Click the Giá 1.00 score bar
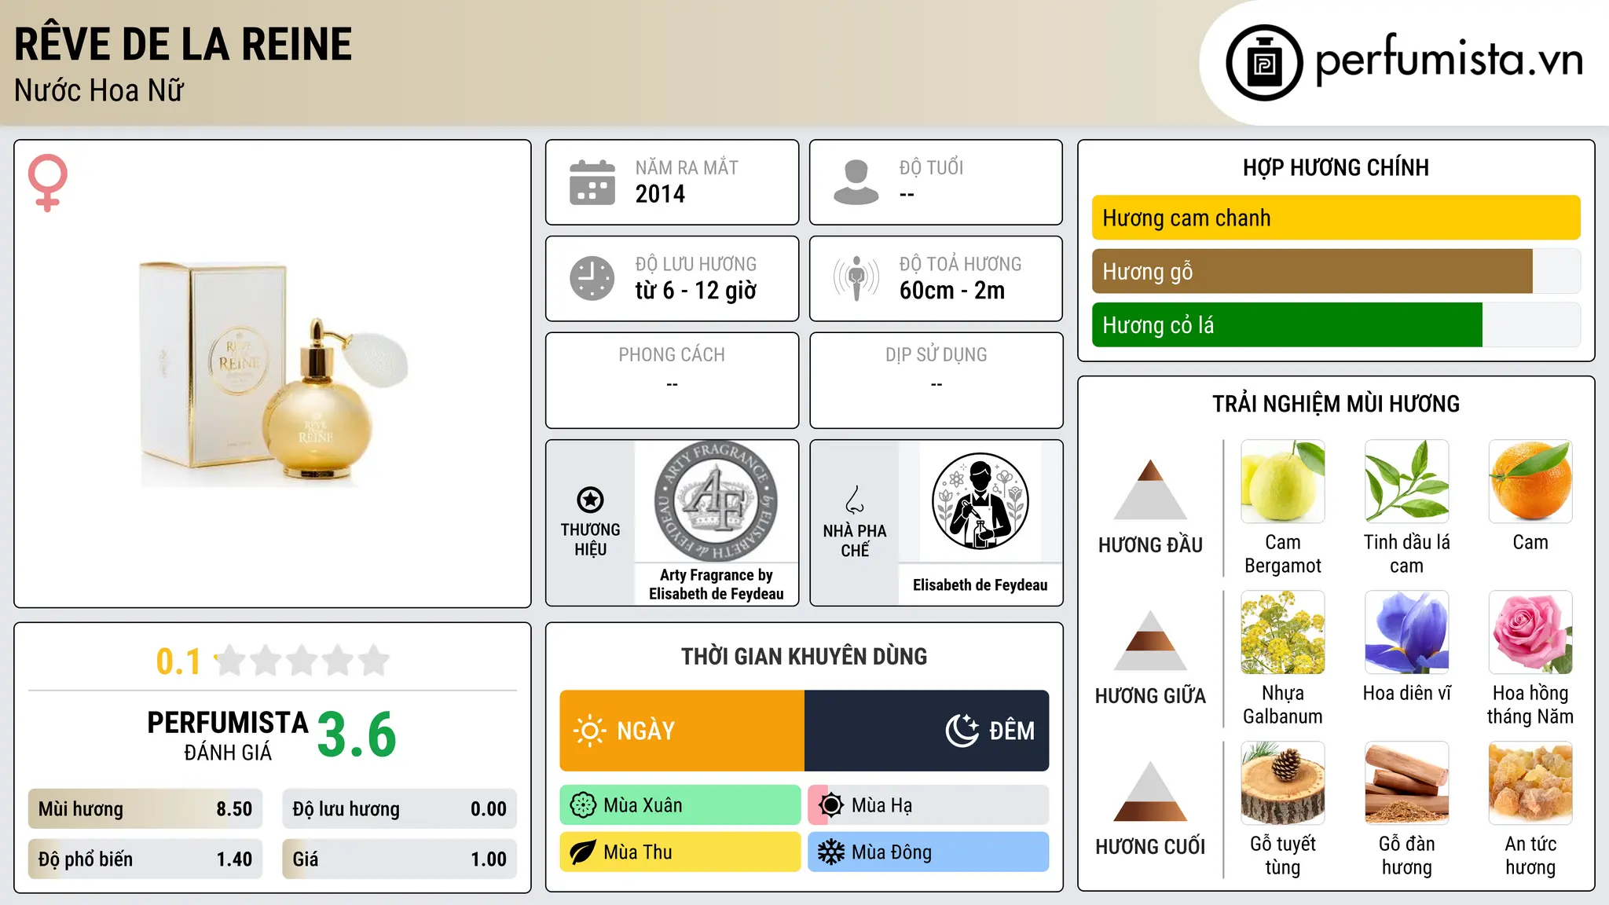The width and height of the screenshot is (1609, 905). coord(400,859)
